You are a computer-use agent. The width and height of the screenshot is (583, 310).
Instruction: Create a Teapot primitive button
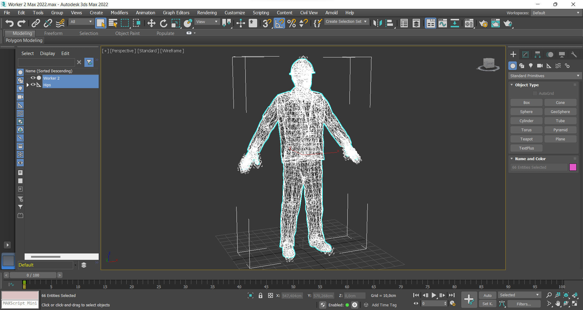coord(526,139)
